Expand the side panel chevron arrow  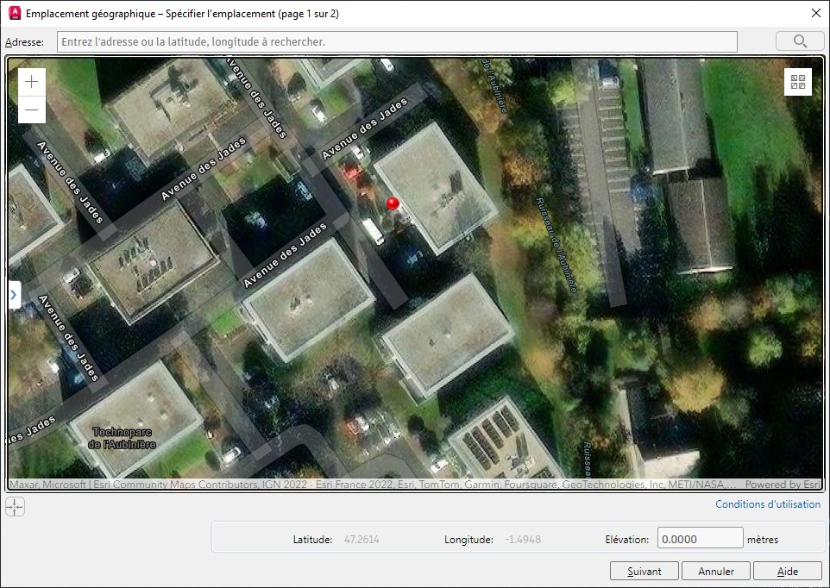15,295
